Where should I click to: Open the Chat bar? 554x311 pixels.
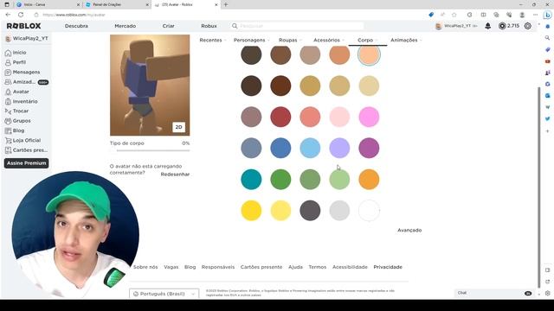tap(494, 293)
